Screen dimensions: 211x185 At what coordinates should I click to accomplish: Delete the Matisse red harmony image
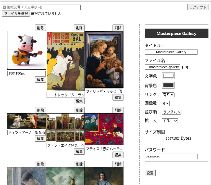tap(118, 110)
